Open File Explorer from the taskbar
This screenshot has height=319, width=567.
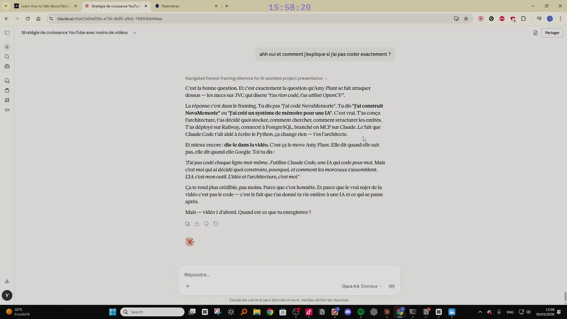pyautogui.click(x=257, y=312)
